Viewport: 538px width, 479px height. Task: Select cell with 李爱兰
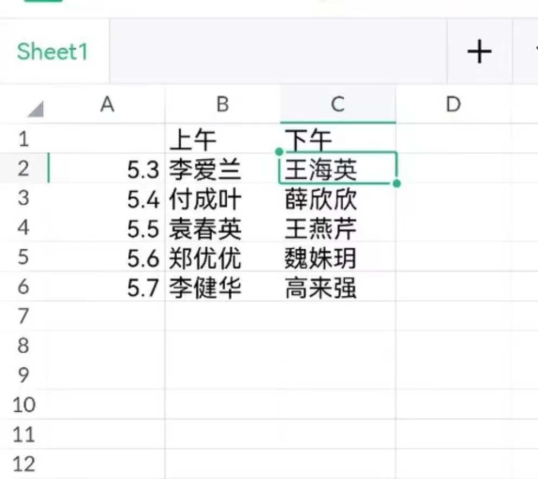click(222, 169)
